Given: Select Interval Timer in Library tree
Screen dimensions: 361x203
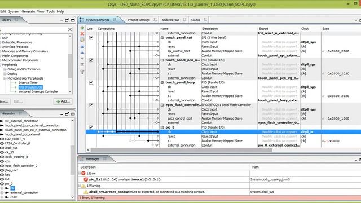Looking at the screenshot, I should (x=28, y=83).
